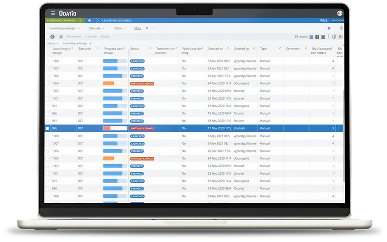
Task: Tick the checkbox of the topmost 1008 row
Action: [x=47, y=61]
